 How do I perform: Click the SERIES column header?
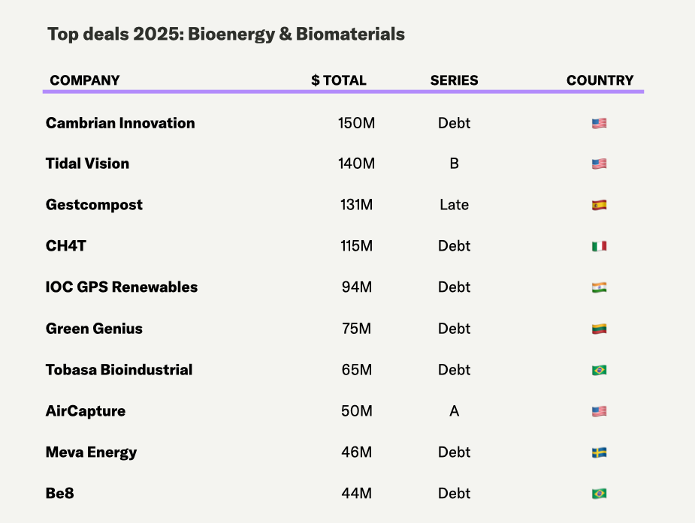[454, 80]
